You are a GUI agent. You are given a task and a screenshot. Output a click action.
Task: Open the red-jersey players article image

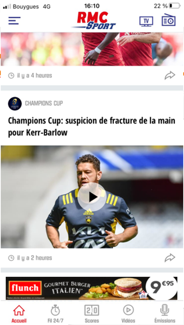pos(92,49)
